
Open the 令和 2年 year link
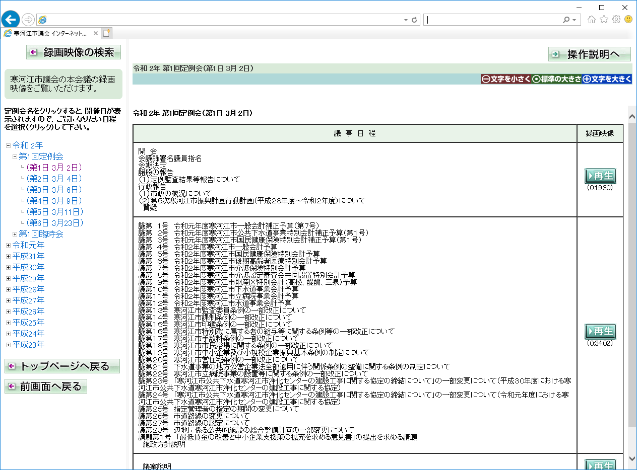coord(28,145)
